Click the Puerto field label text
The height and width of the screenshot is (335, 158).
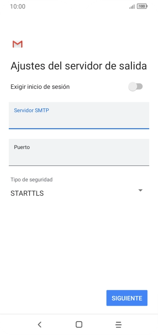coord(22,147)
